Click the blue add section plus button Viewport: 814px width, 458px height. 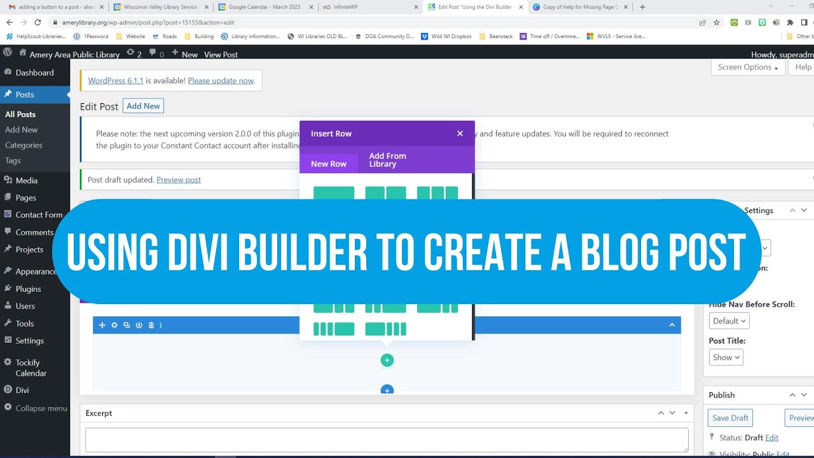coord(387,389)
